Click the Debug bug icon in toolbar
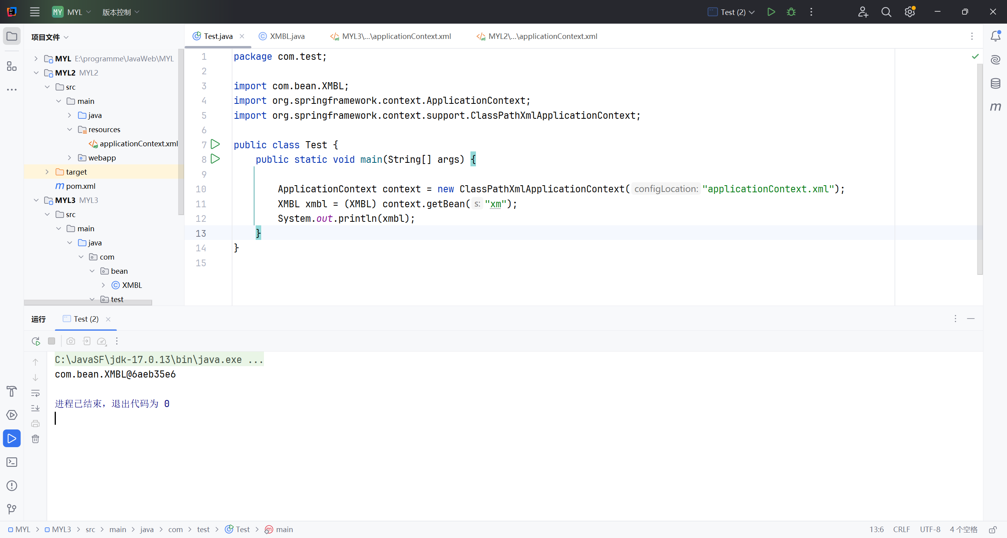This screenshot has width=1007, height=538. [x=791, y=12]
